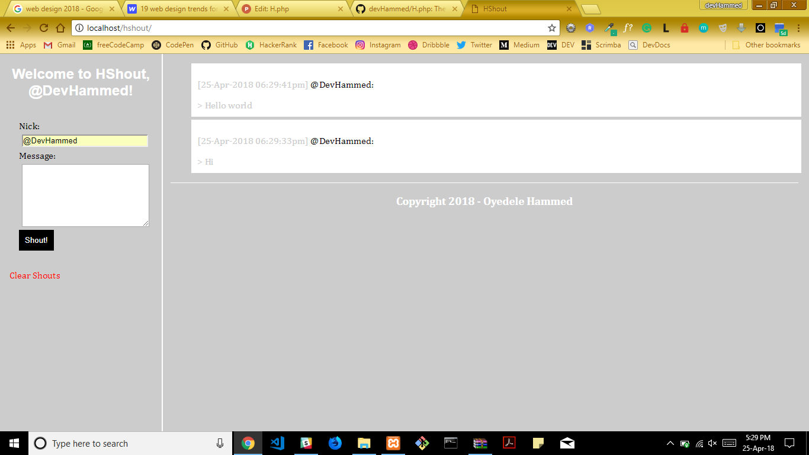The height and width of the screenshot is (455, 809).
Task: Reload the page with refresh icon
Action: (x=44, y=28)
